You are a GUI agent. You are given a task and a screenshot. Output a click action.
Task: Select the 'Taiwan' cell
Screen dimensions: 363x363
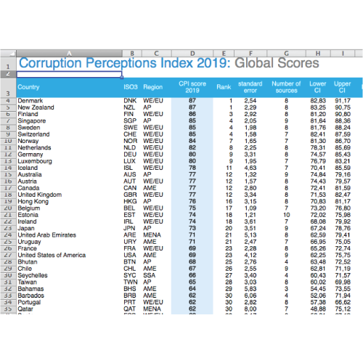click(x=69, y=282)
